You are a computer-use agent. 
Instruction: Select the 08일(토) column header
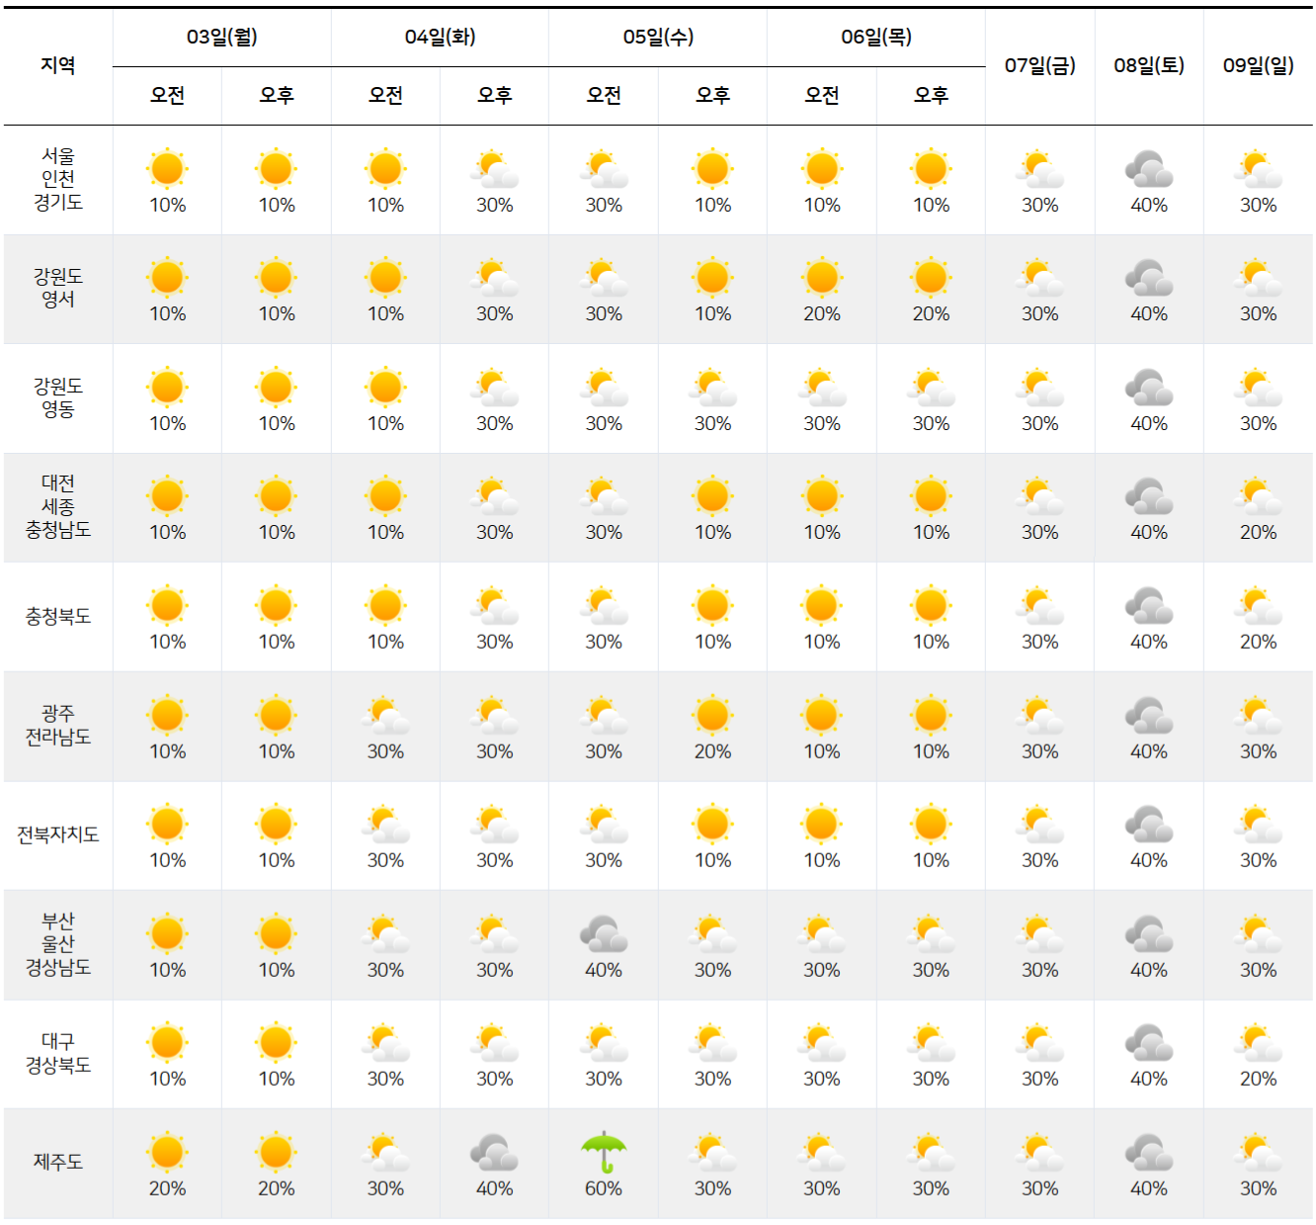1149,65
